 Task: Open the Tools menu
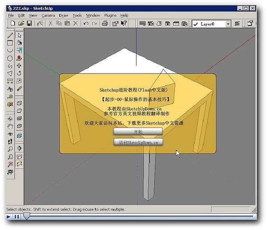[77, 16]
